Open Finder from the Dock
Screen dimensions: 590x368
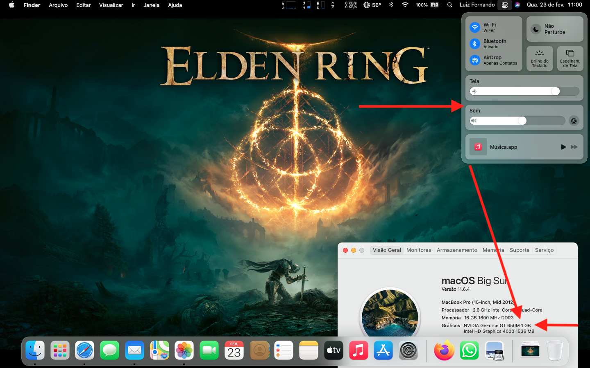[35, 350]
